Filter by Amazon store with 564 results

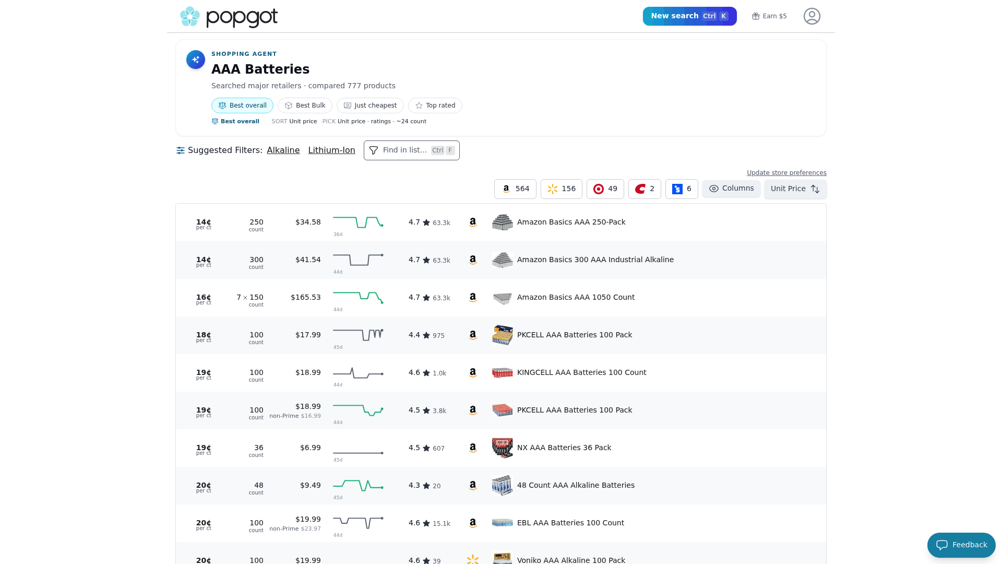click(515, 189)
